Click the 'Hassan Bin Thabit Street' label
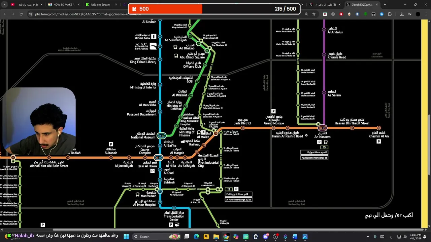Image resolution: width=431 pixels, height=242 pixels. (352, 122)
